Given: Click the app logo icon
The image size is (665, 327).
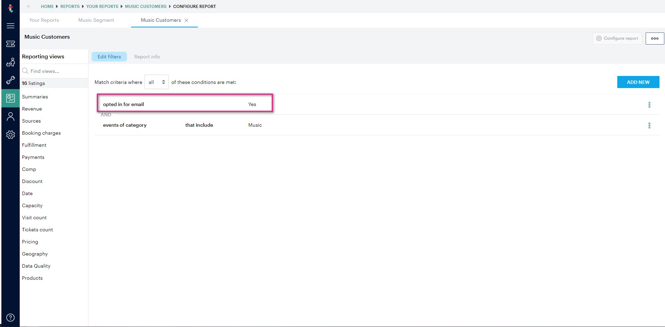Looking at the screenshot, I should (x=10, y=8).
